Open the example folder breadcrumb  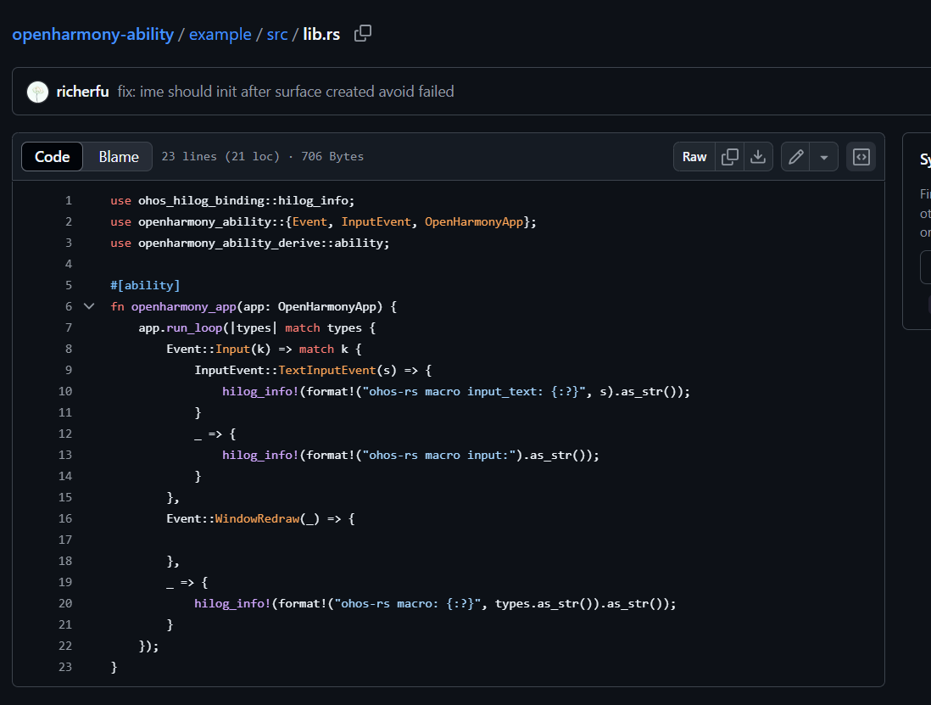(220, 35)
